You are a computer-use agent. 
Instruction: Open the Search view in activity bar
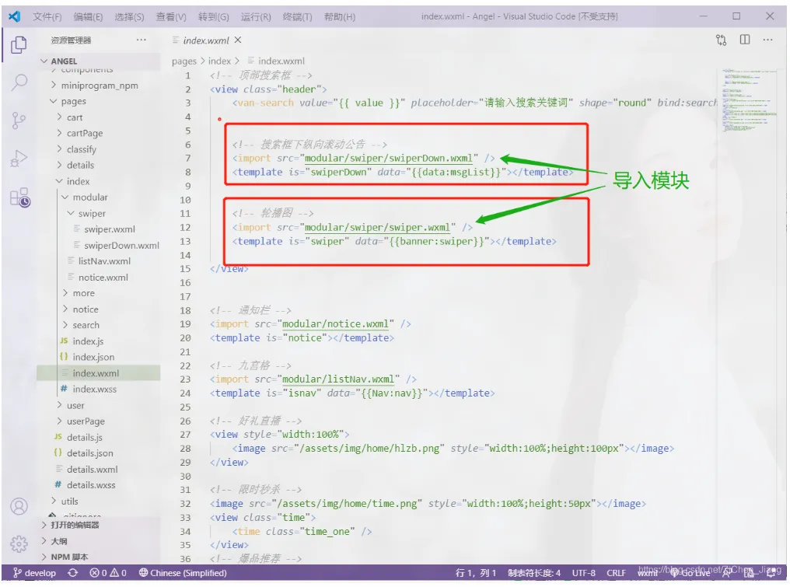(19, 82)
